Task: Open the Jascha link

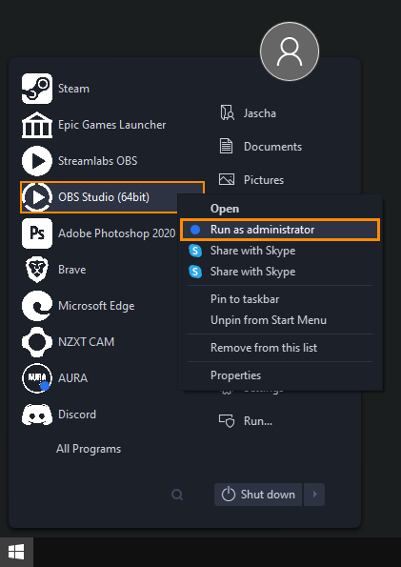Action: click(260, 113)
